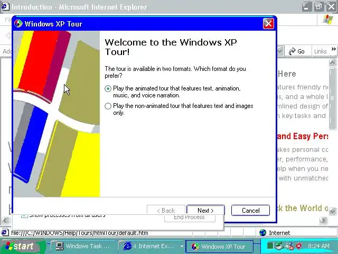Click the Internet Explorer title bar page icon

tap(5, 7)
